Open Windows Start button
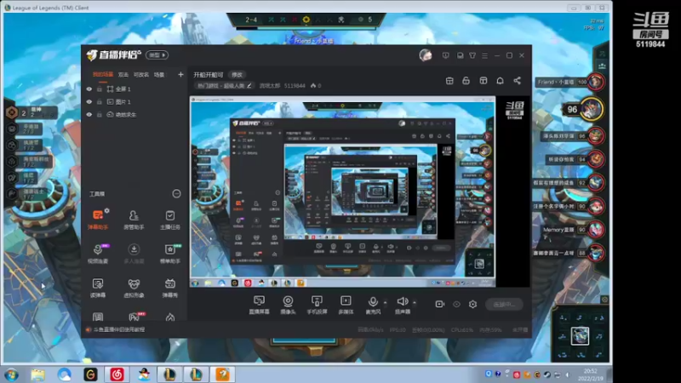This screenshot has width=681, height=383. pos(11,374)
